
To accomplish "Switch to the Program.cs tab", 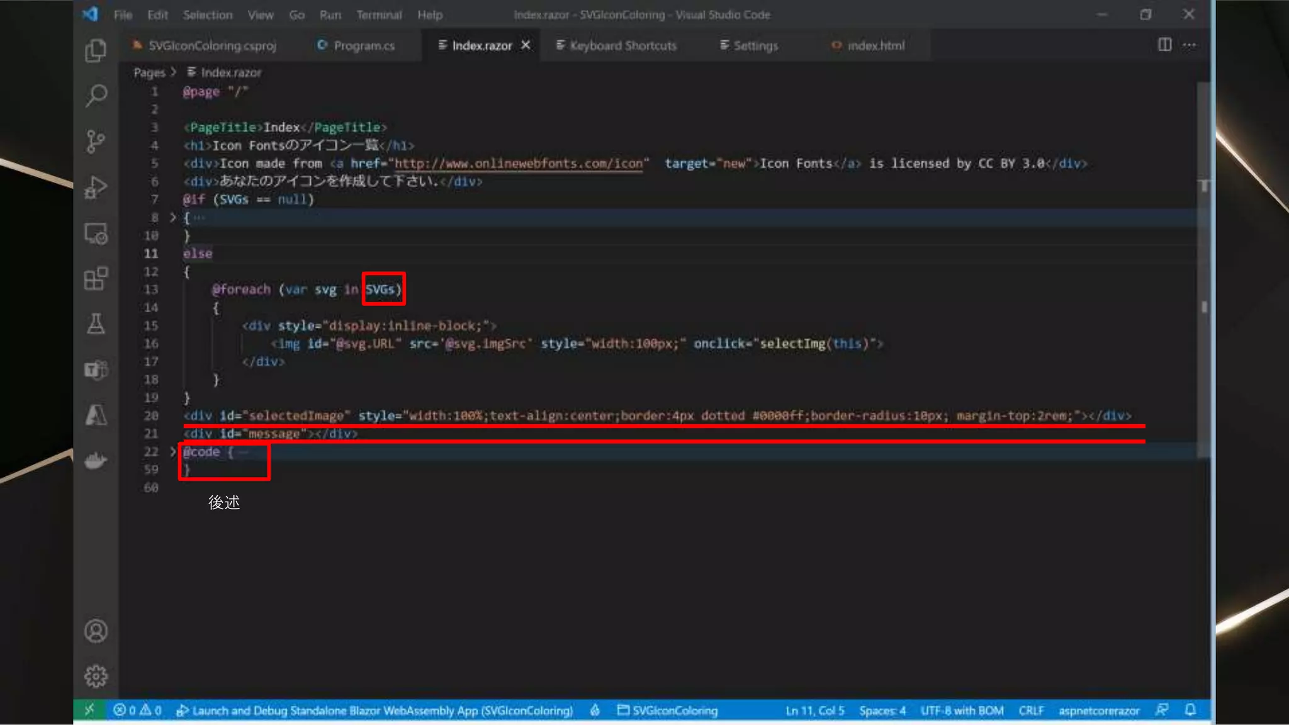I will [363, 45].
